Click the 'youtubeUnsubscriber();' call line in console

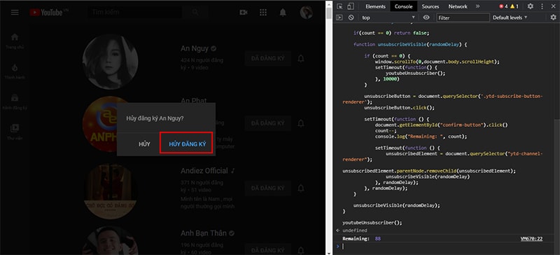(x=372, y=223)
